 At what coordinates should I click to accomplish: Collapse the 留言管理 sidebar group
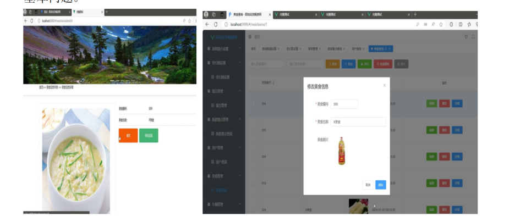click(x=224, y=91)
